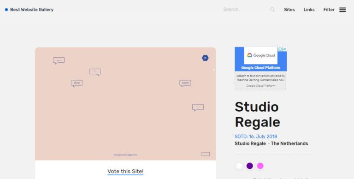The width and height of the screenshot is (354, 179).
Task: Select the pink color swatch
Action: (x=260, y=166)
